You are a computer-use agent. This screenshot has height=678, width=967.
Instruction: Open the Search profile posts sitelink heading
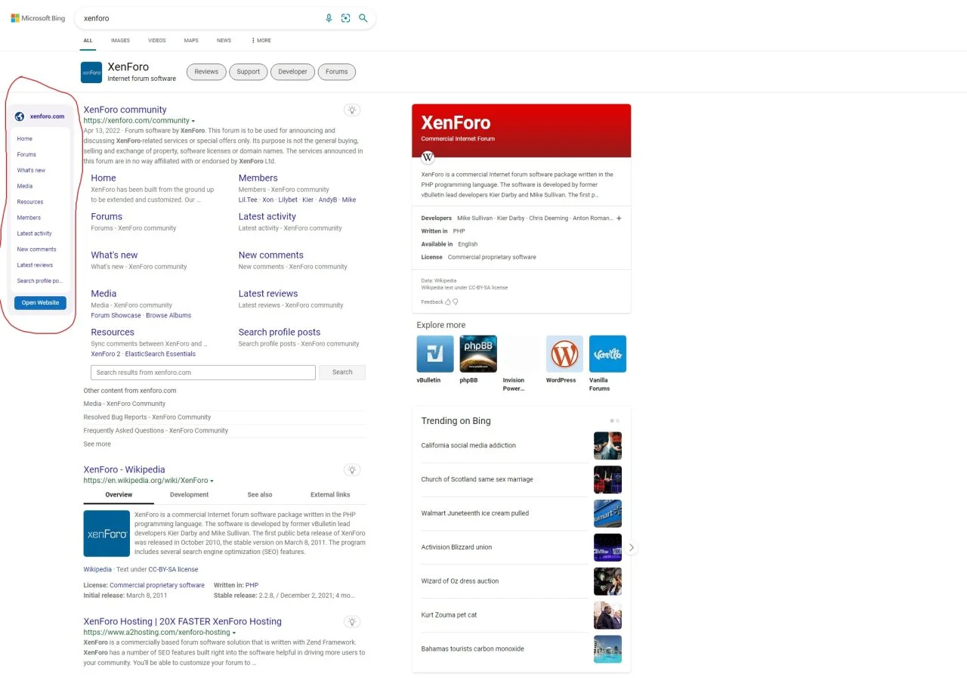click(x=279, y=332)
